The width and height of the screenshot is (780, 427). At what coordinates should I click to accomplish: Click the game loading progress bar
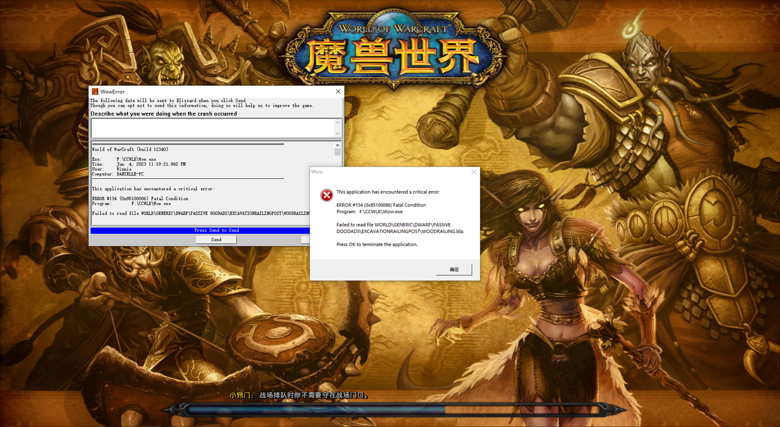pos(393,410)
